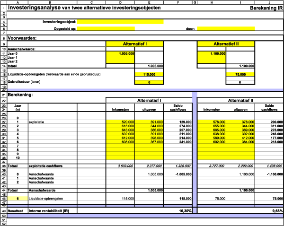Click liquidatie-opbrengsten value 115.000 in yellow
This screenshot has width=284, height=226.
pyautogui.click(x=149, y=74)
